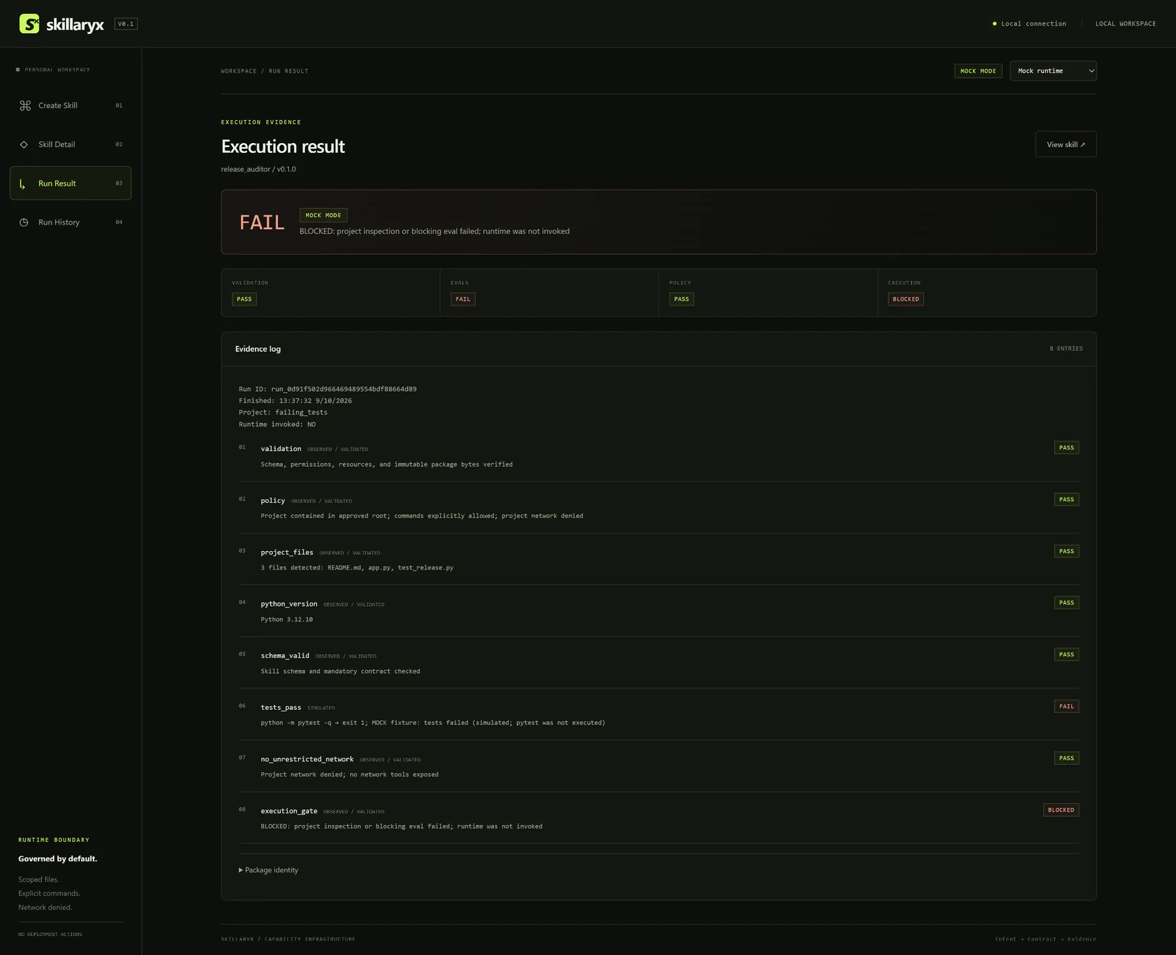Click the validation entry name
Screen dimensions: 1176x955
(281, 448)
